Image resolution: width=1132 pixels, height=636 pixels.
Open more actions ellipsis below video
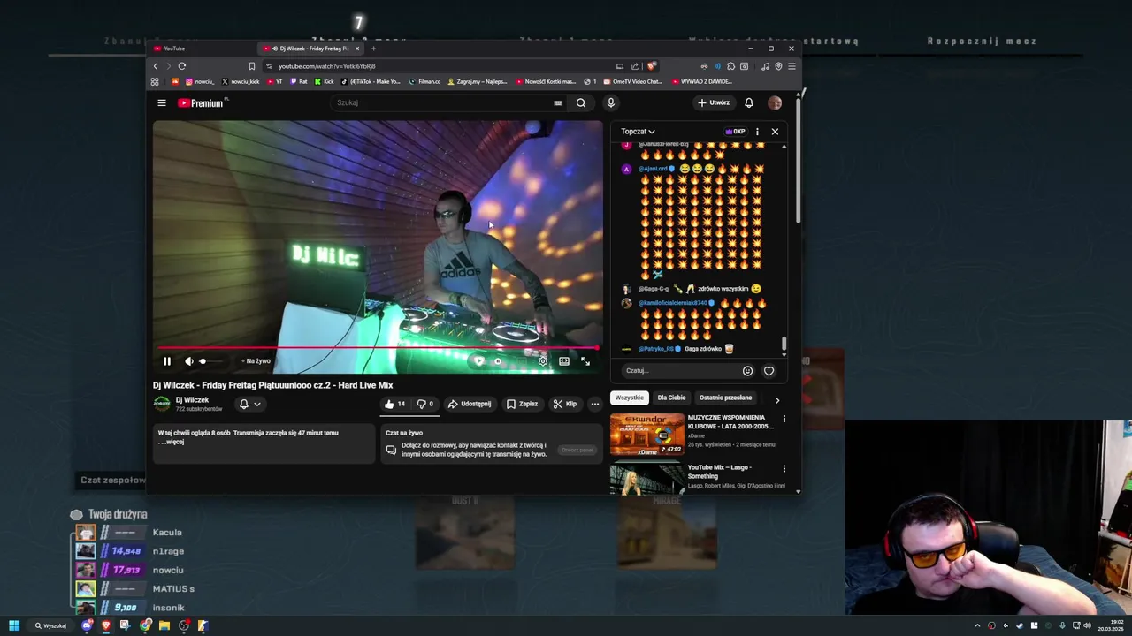pos(594,404)
